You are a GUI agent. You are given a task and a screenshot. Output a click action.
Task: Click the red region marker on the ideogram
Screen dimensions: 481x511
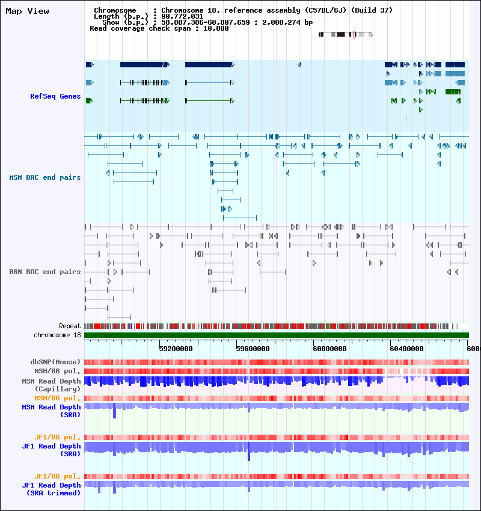click(x=354, y=34)
